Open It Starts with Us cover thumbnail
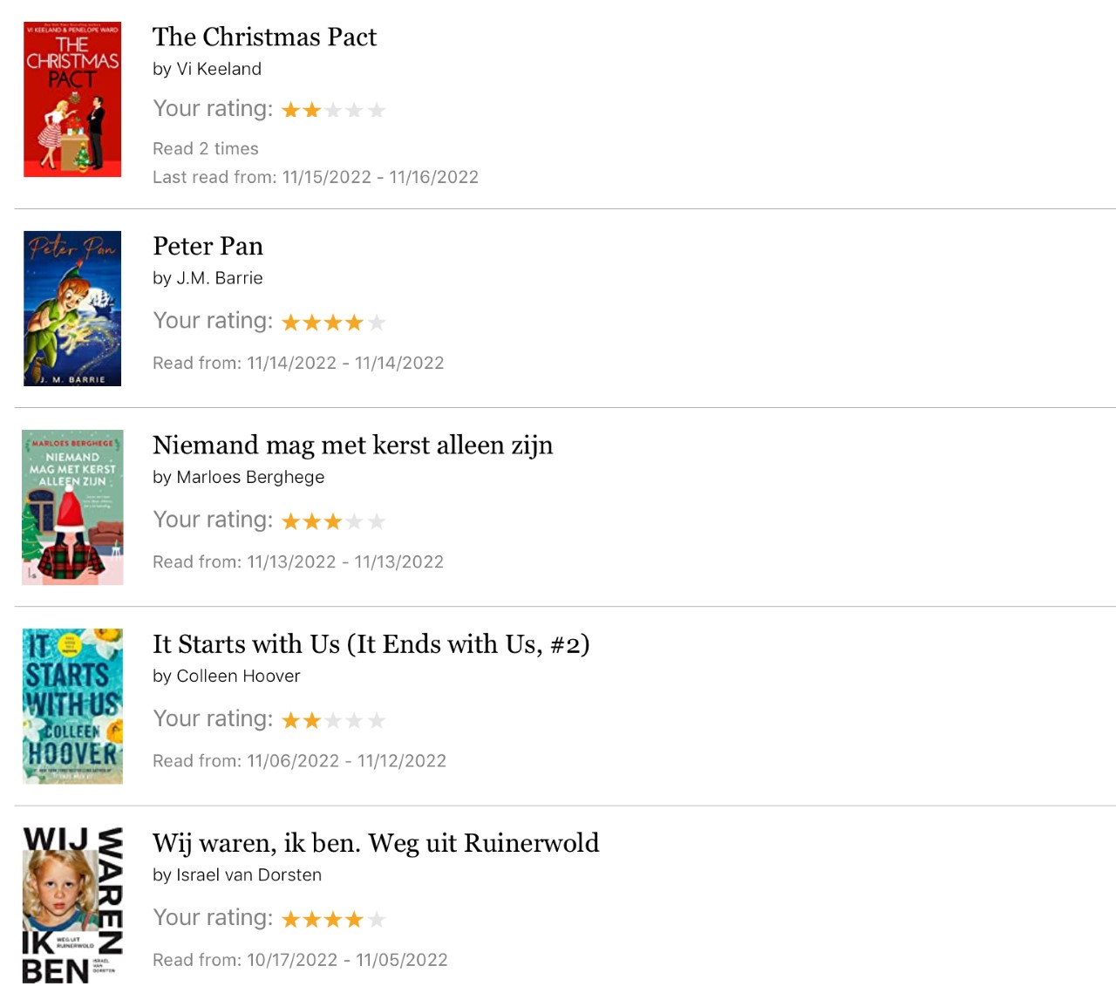Screen dimensions: 1116x1000 [72, 706]
